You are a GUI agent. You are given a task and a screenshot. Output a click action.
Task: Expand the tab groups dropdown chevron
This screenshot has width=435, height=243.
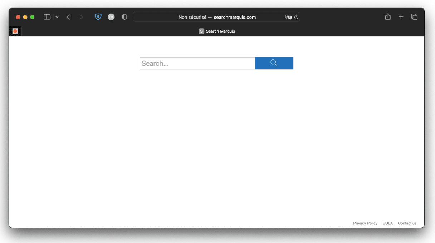point(57,17)
